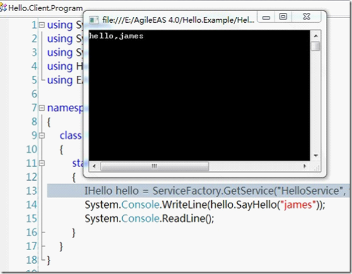Click the Hello.Client.Program class icon
The width and height of the screenshot is (352, 274).
click(x=3, y=8)
